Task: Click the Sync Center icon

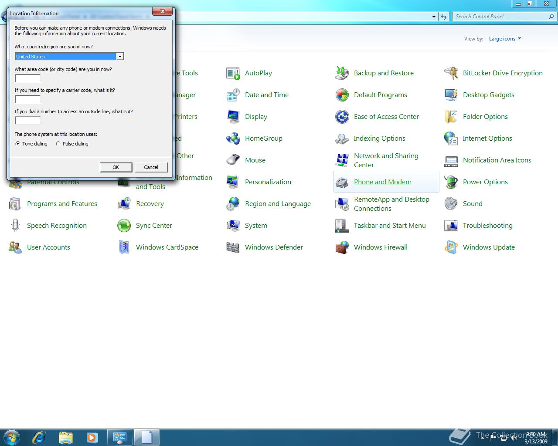Action: 124,226
